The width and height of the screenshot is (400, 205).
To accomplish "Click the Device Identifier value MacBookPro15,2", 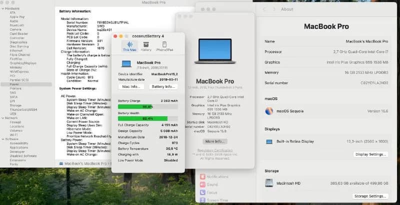I will coord(164,74).
